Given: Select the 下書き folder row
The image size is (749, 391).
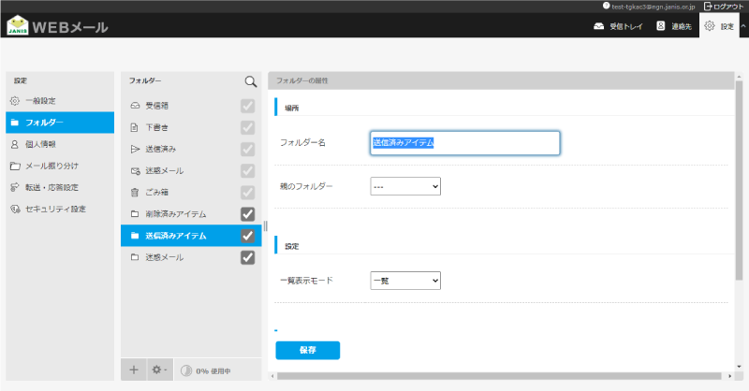Looking at the screenshot, I should point(191,127).
